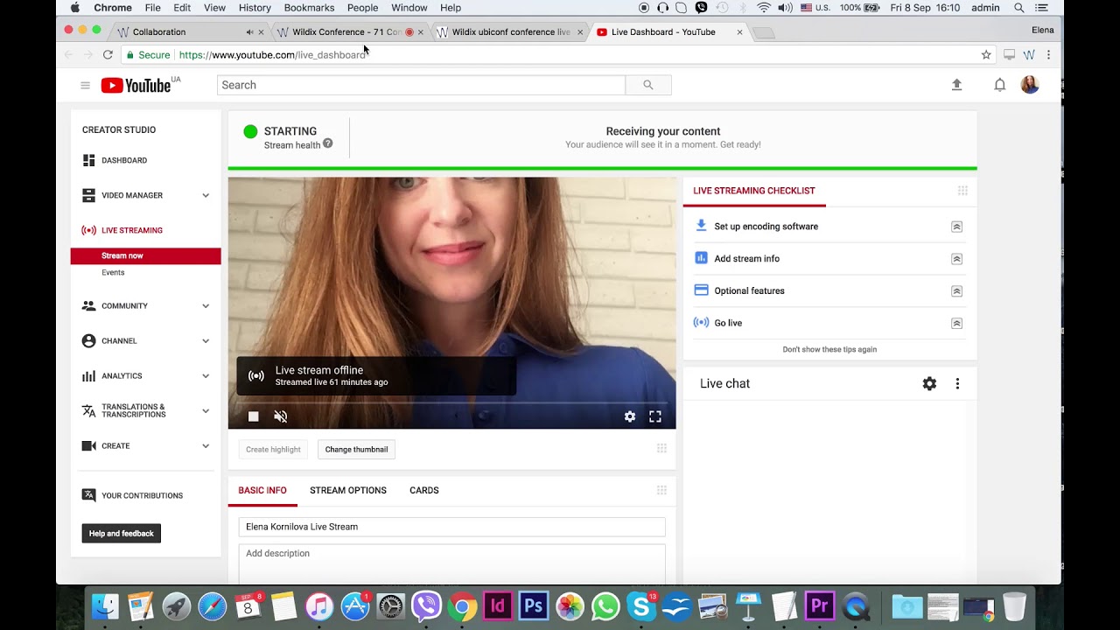Click the search magnifier button
The width and height of the screenshot is (1120, 630).
pos(648,85)
